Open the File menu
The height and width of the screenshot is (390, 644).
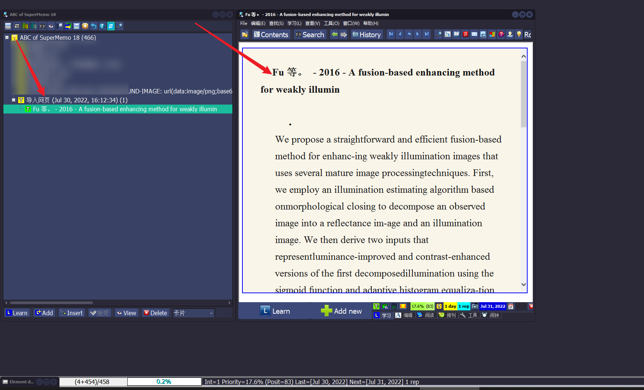pyautogui.click(x=244, y=23)
